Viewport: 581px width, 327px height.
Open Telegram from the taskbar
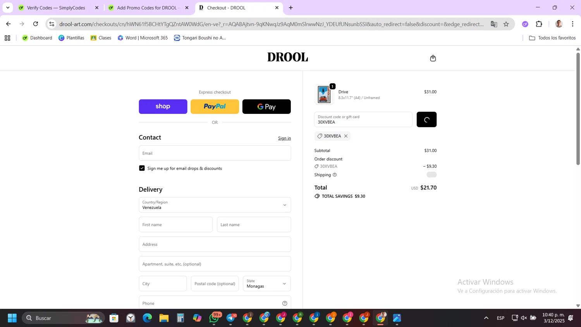231,318
